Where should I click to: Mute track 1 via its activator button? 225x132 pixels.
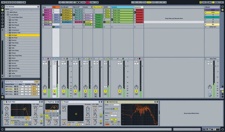point(45,91)
